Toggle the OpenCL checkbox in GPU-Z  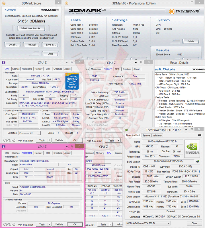pyautogui.click(x=144, y=217)
